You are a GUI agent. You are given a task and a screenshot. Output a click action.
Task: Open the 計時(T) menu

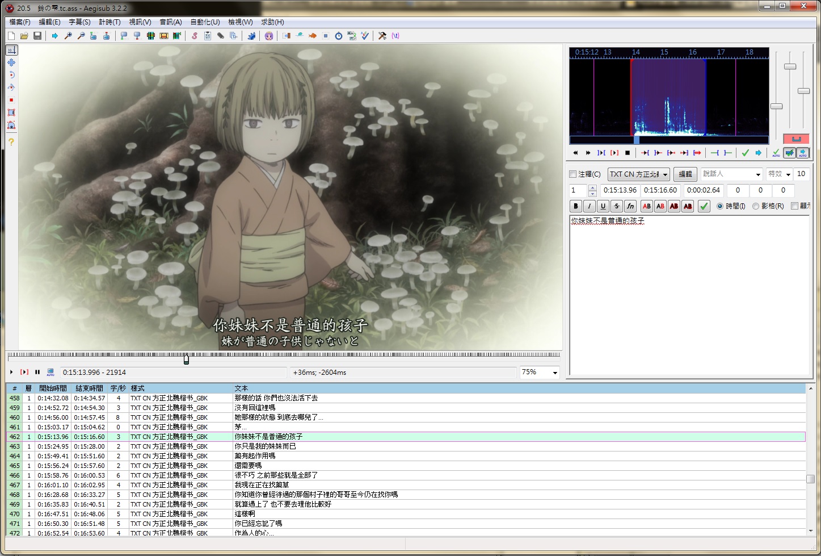click(x=110, y=22)
